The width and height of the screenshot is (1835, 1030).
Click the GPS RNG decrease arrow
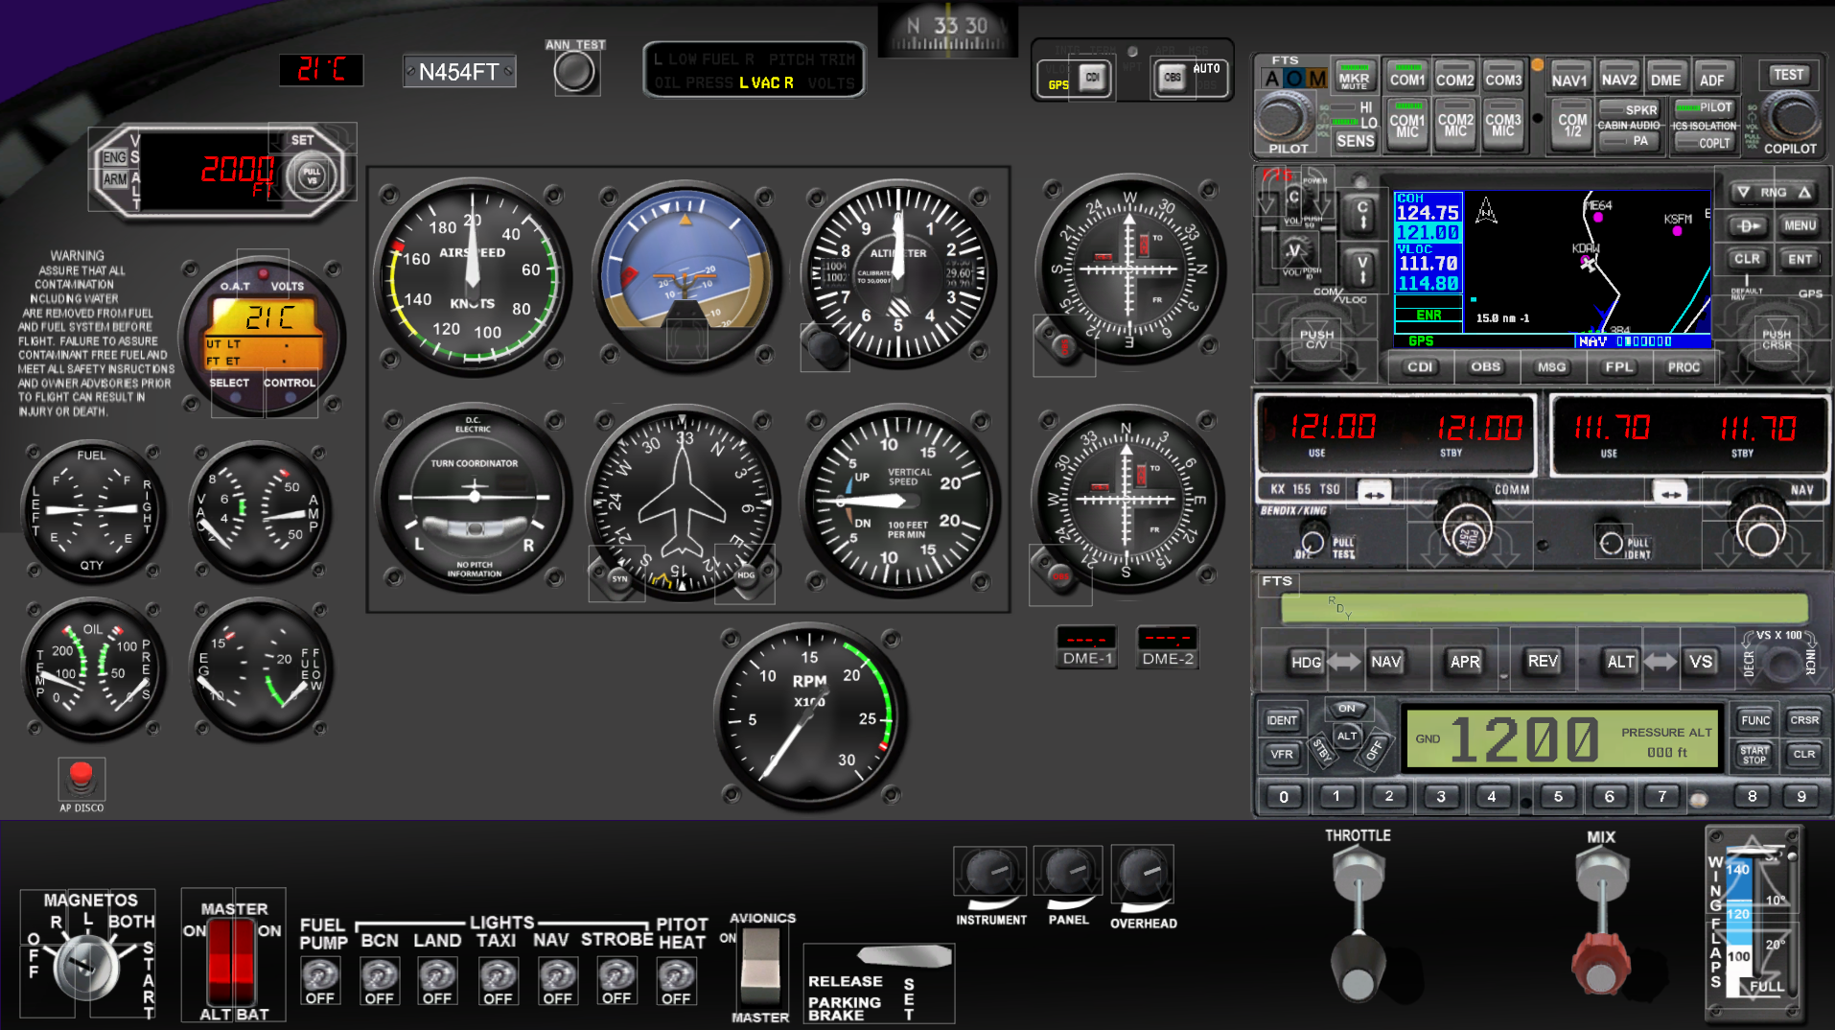point(1743,193)
